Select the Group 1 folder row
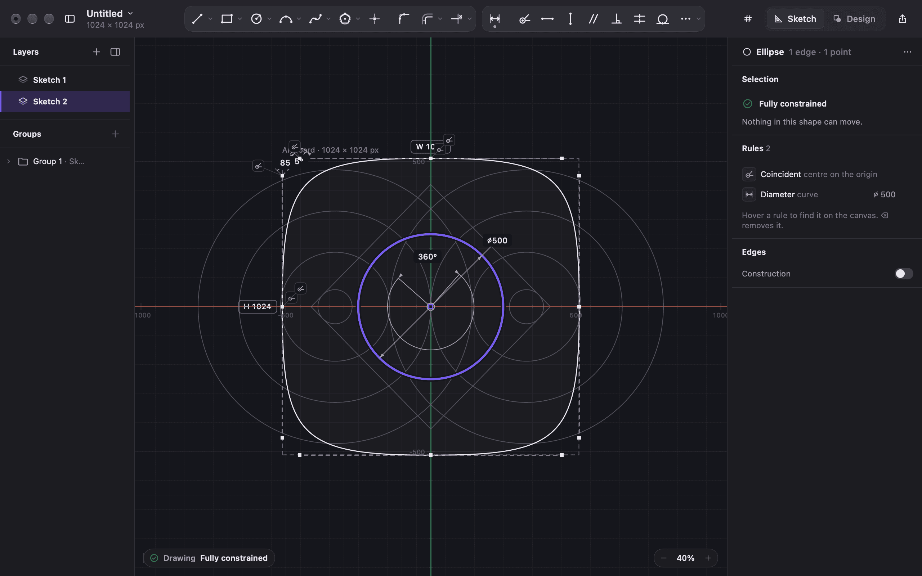Viewport: 922px width, 576px height. (65, 162)
